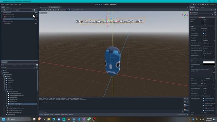Click the scene tree filter search icon
This screenshot has width=217, height=122.
(32, 10)
